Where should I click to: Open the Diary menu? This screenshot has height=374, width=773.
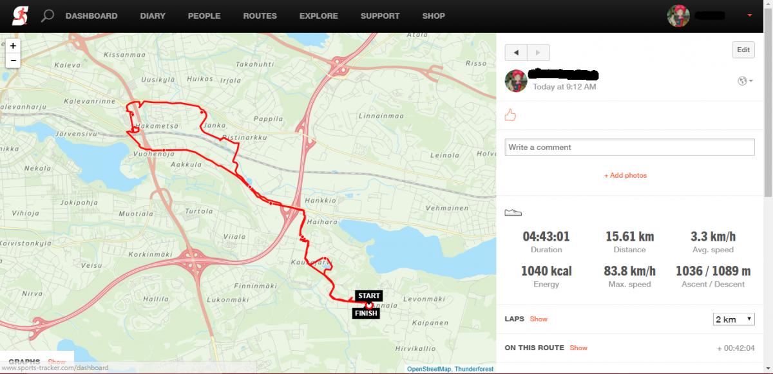click(153, 15)
